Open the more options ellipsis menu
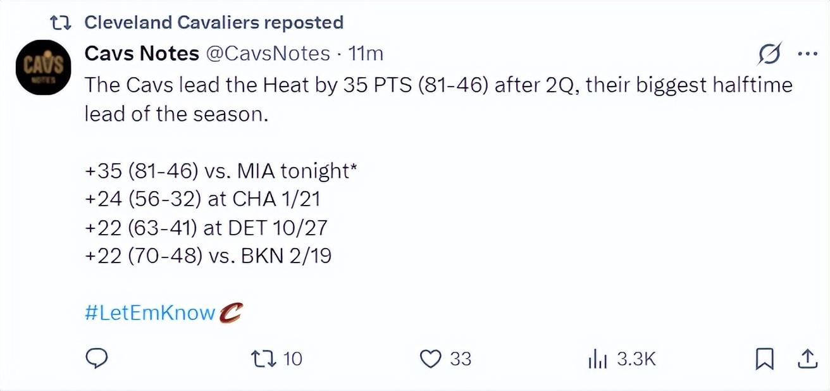 pos(807,54)
